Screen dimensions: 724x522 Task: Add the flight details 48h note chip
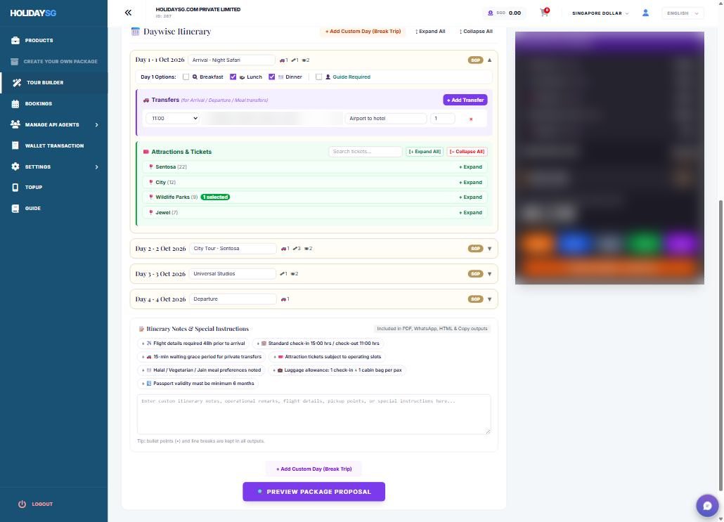tap(193, 344)
